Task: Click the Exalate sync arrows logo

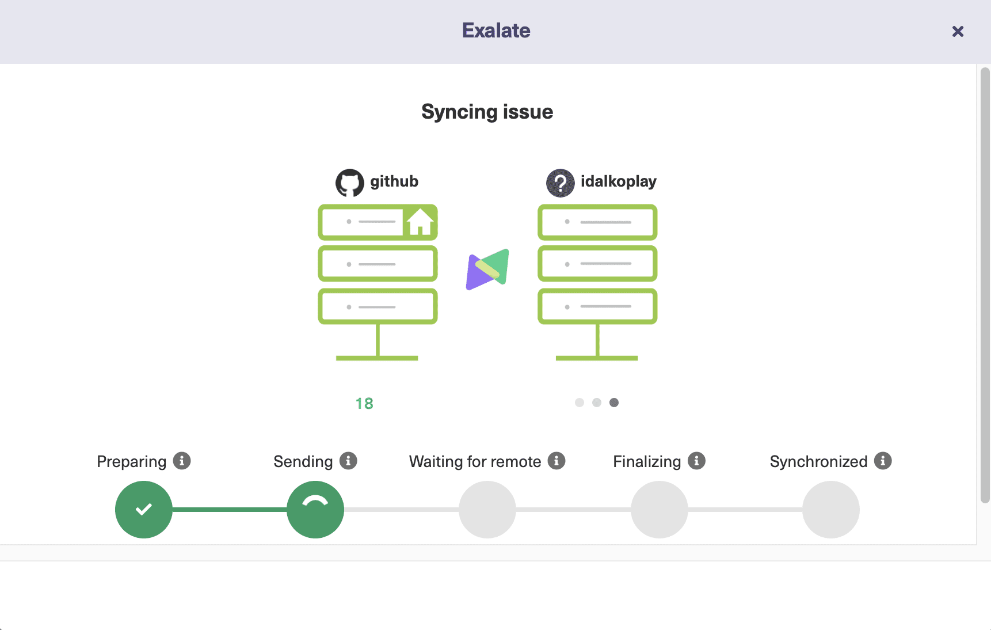Action: 487,269
